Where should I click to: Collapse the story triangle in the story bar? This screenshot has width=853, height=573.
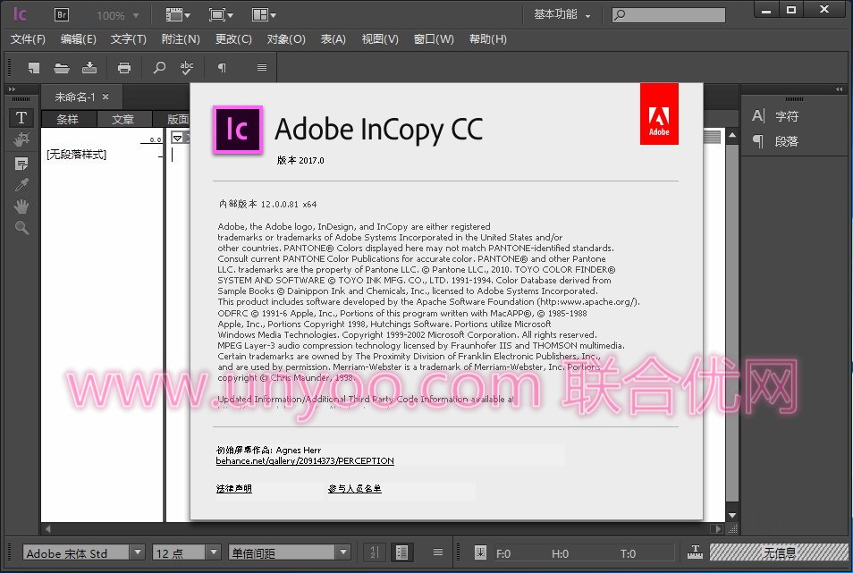pos(177,138)
